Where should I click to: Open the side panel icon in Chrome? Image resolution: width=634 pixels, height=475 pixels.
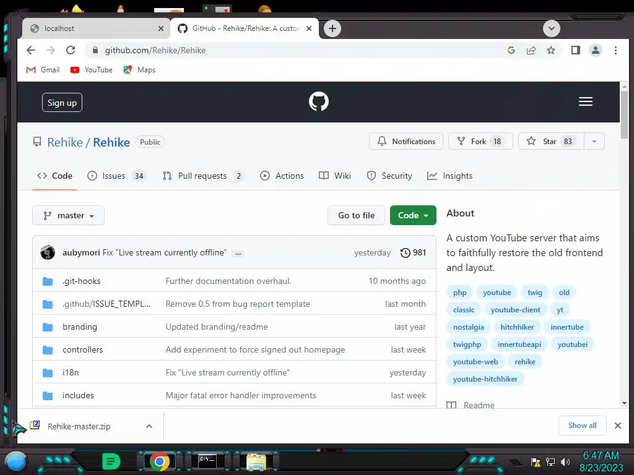(x=575, y=50)
